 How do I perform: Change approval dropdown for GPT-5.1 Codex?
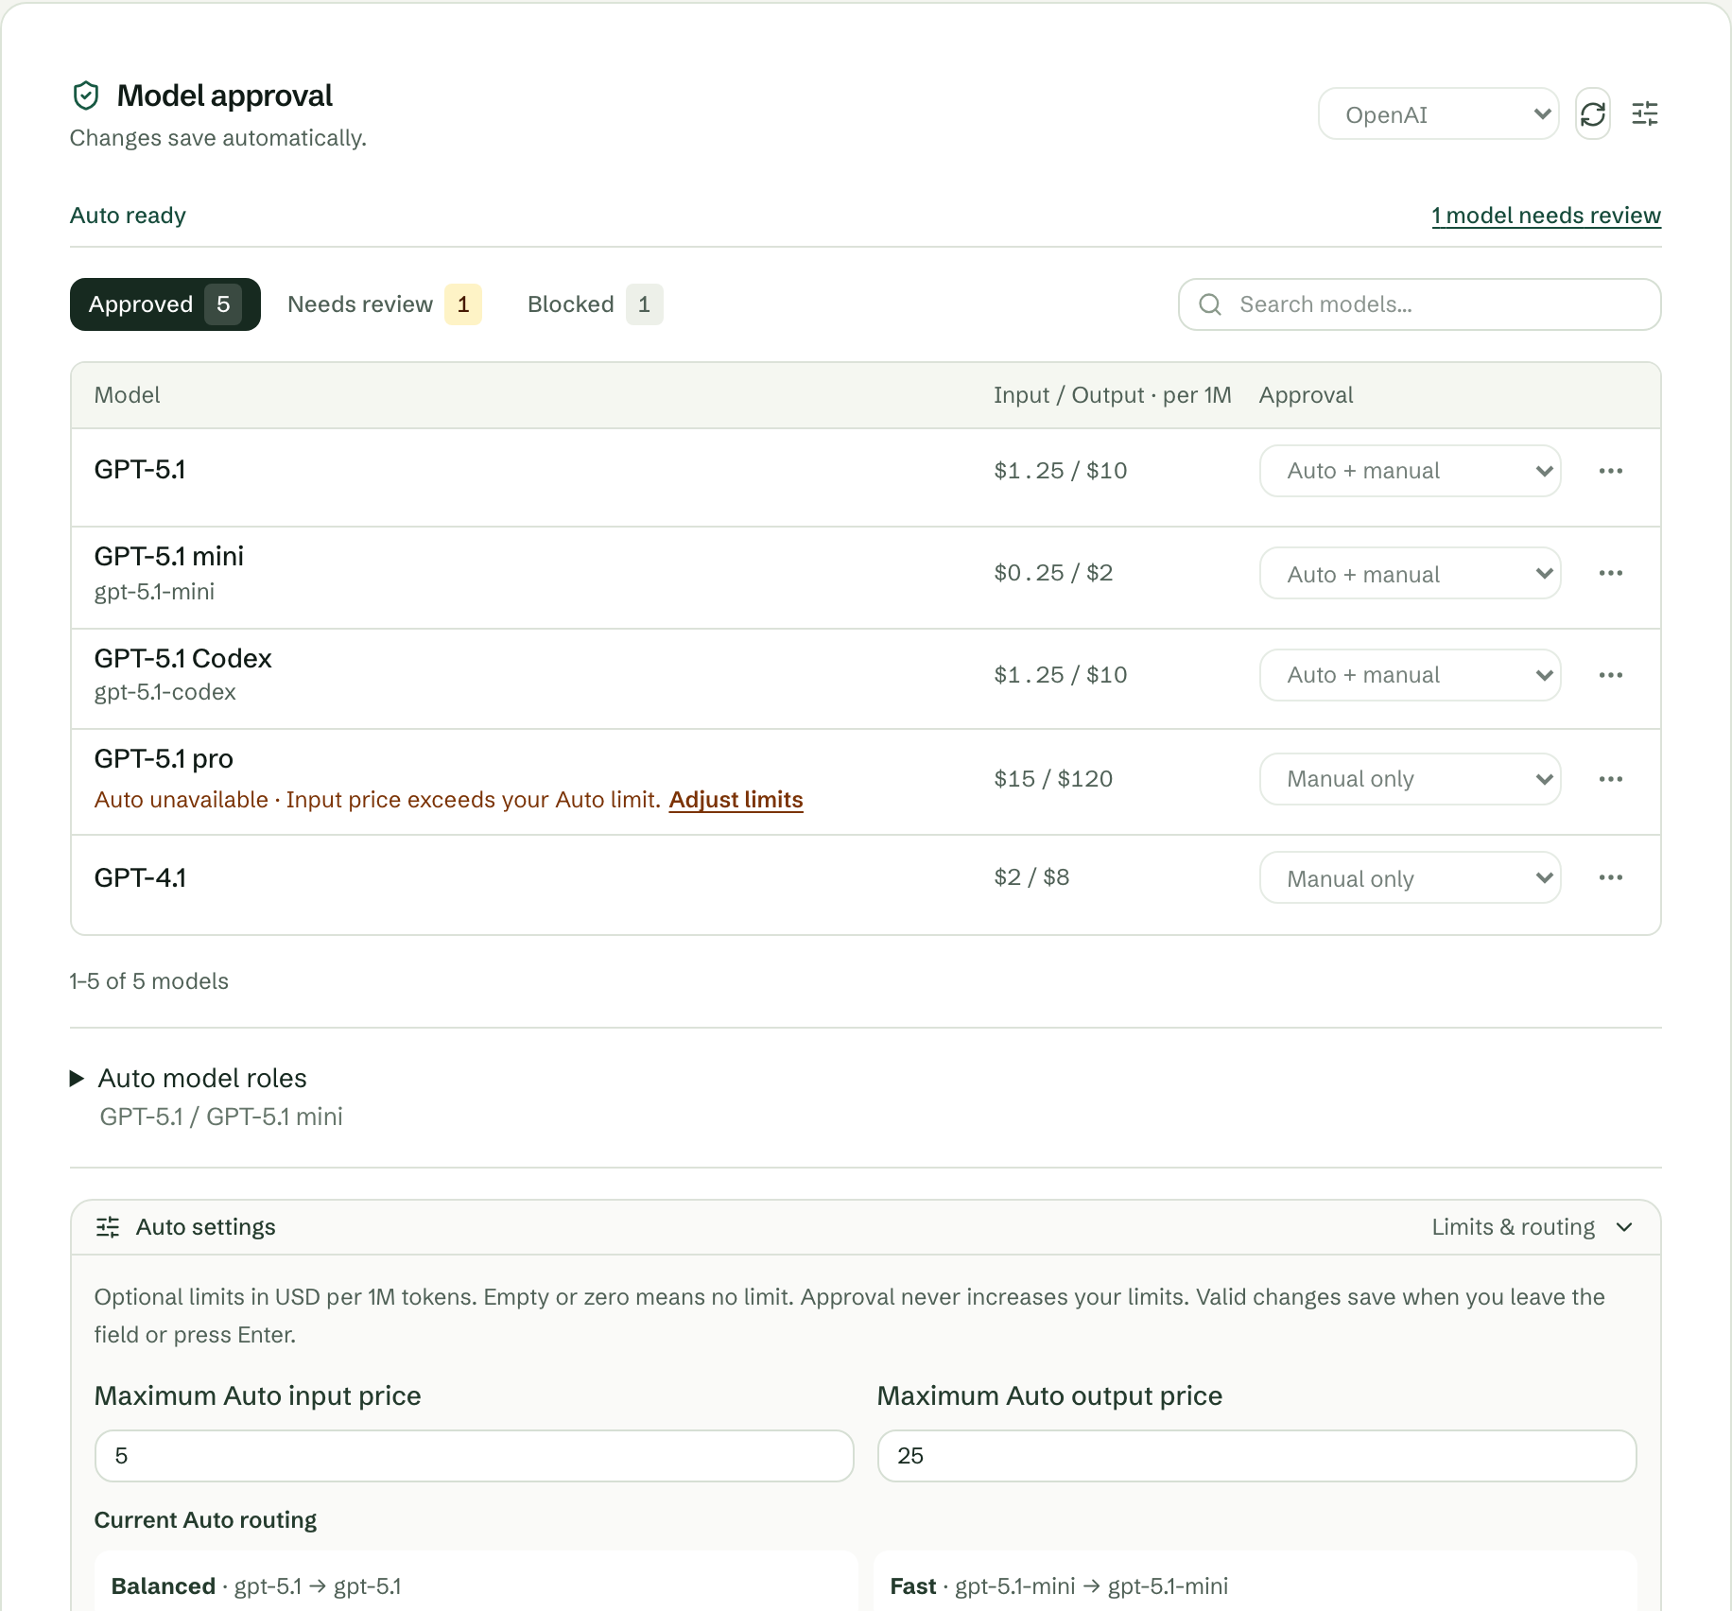pos(1410,675)
